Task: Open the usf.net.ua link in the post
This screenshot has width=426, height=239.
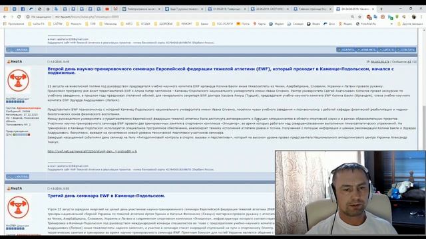Action: pyautogui.click(x=93, y=151)
